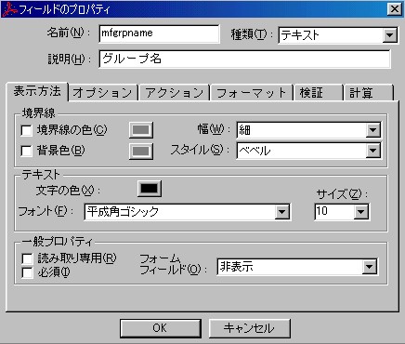
Task: Click the 説明 field containing グループ名
Action: (x=244, y=59)
